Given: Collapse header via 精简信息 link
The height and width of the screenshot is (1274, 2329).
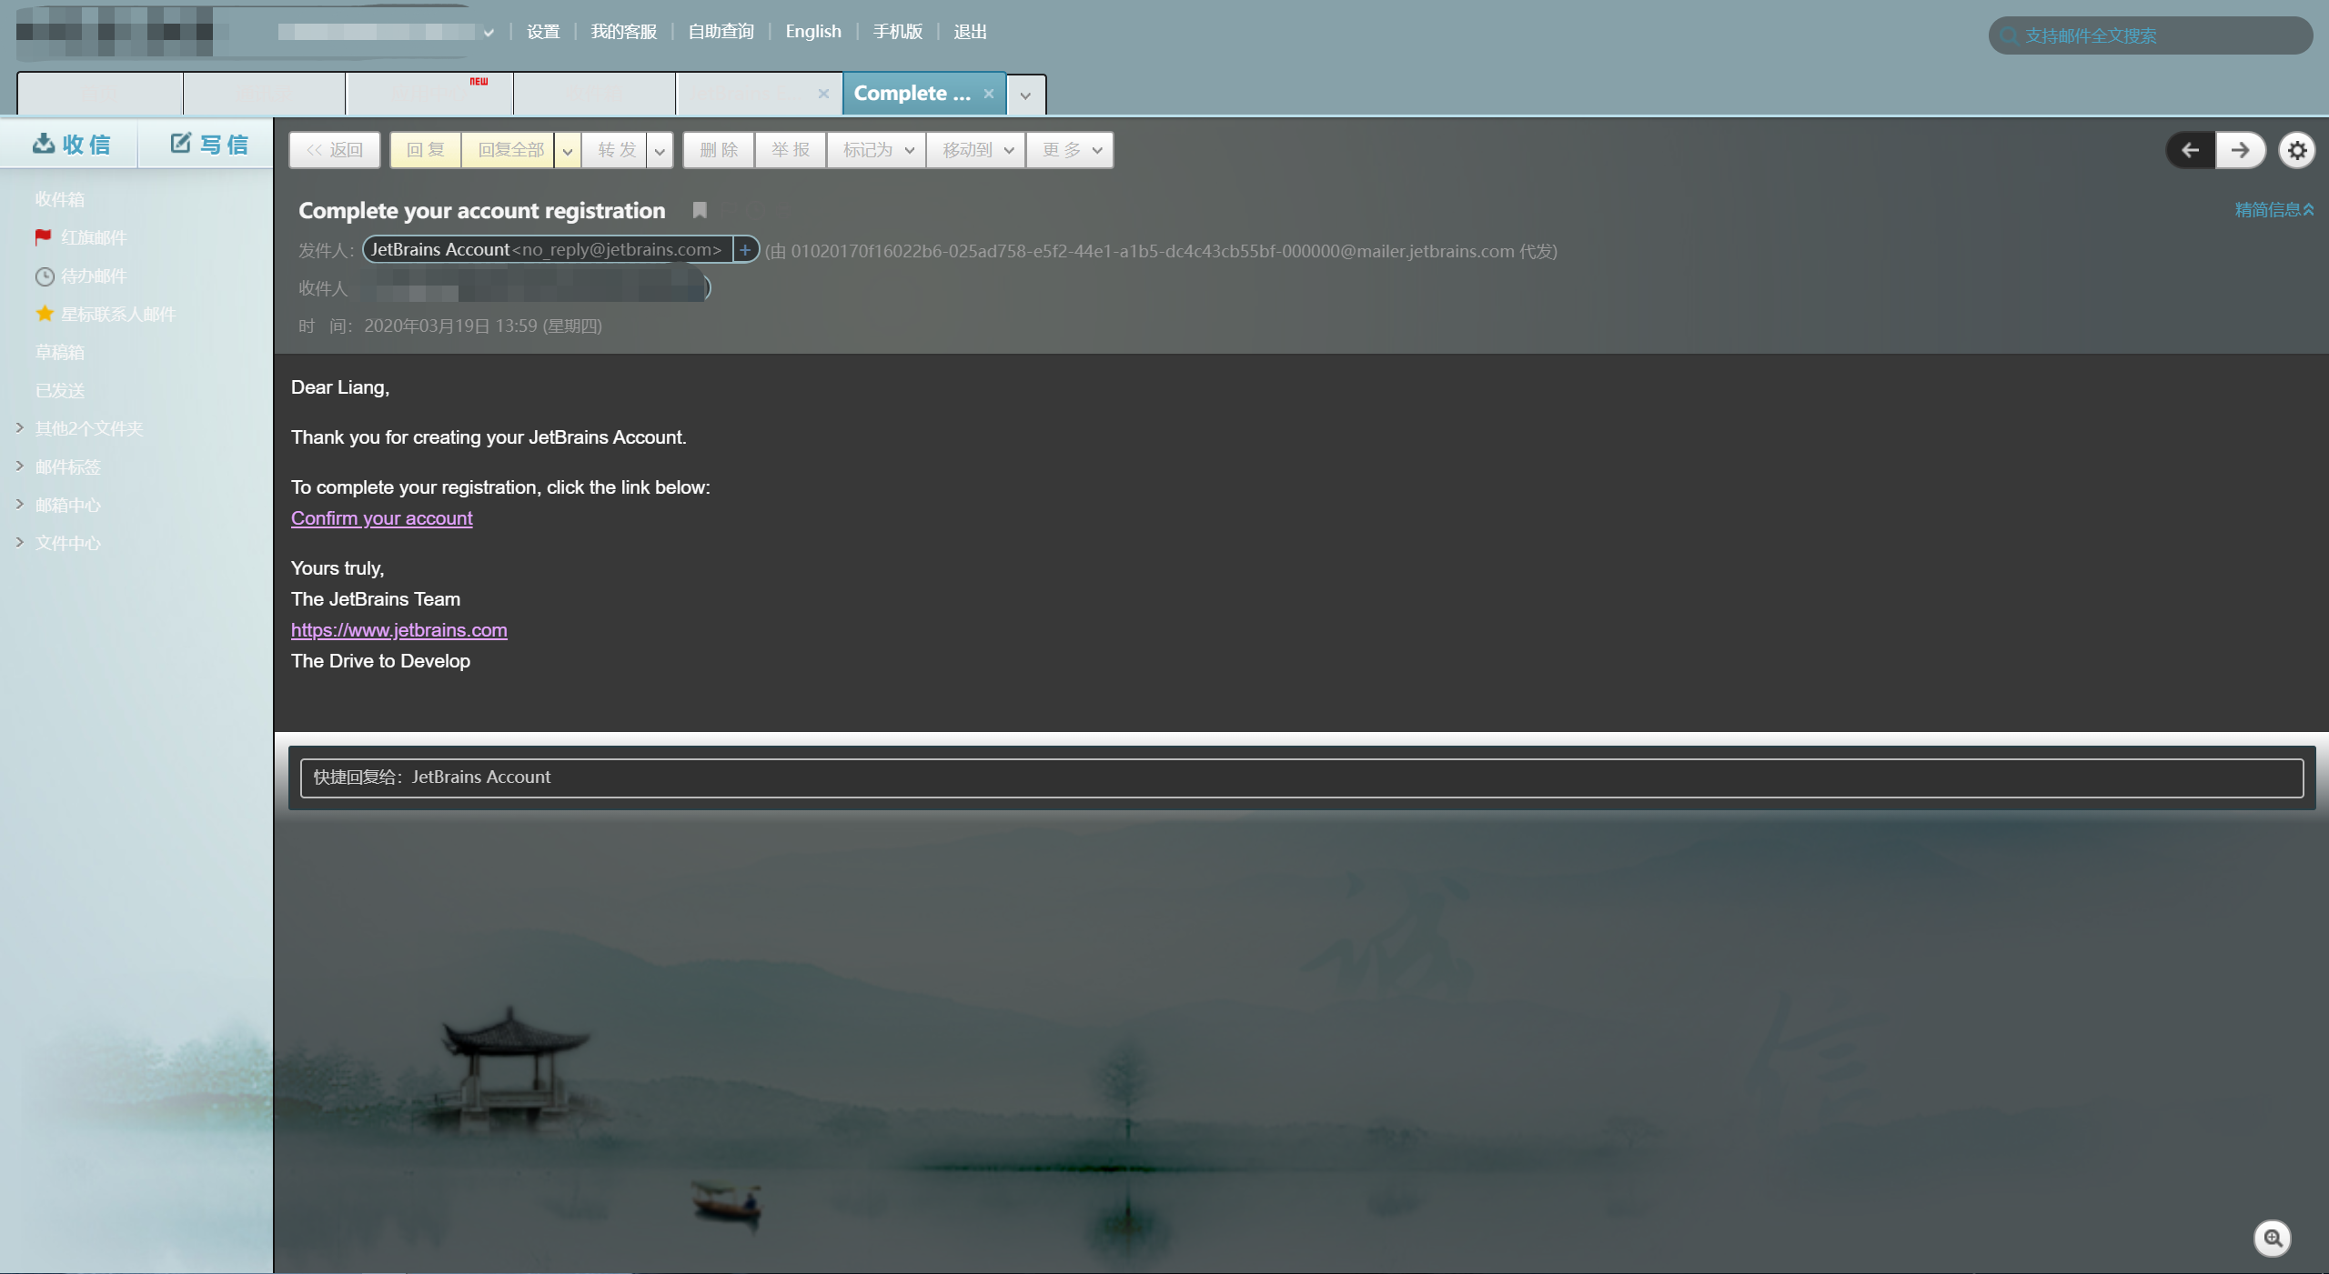Looking at the screenshot, I should (x=2274, y=209).
